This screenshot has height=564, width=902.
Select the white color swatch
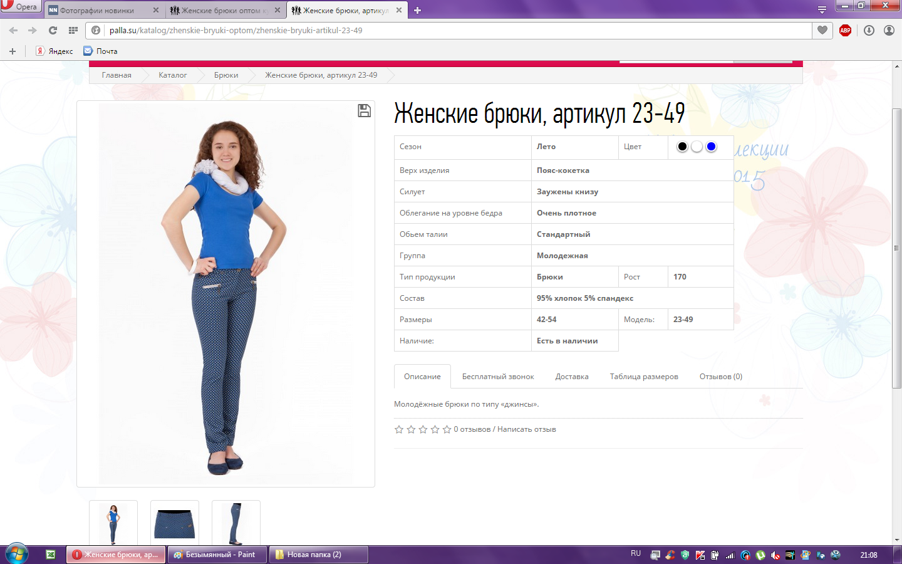coord(697,147)
